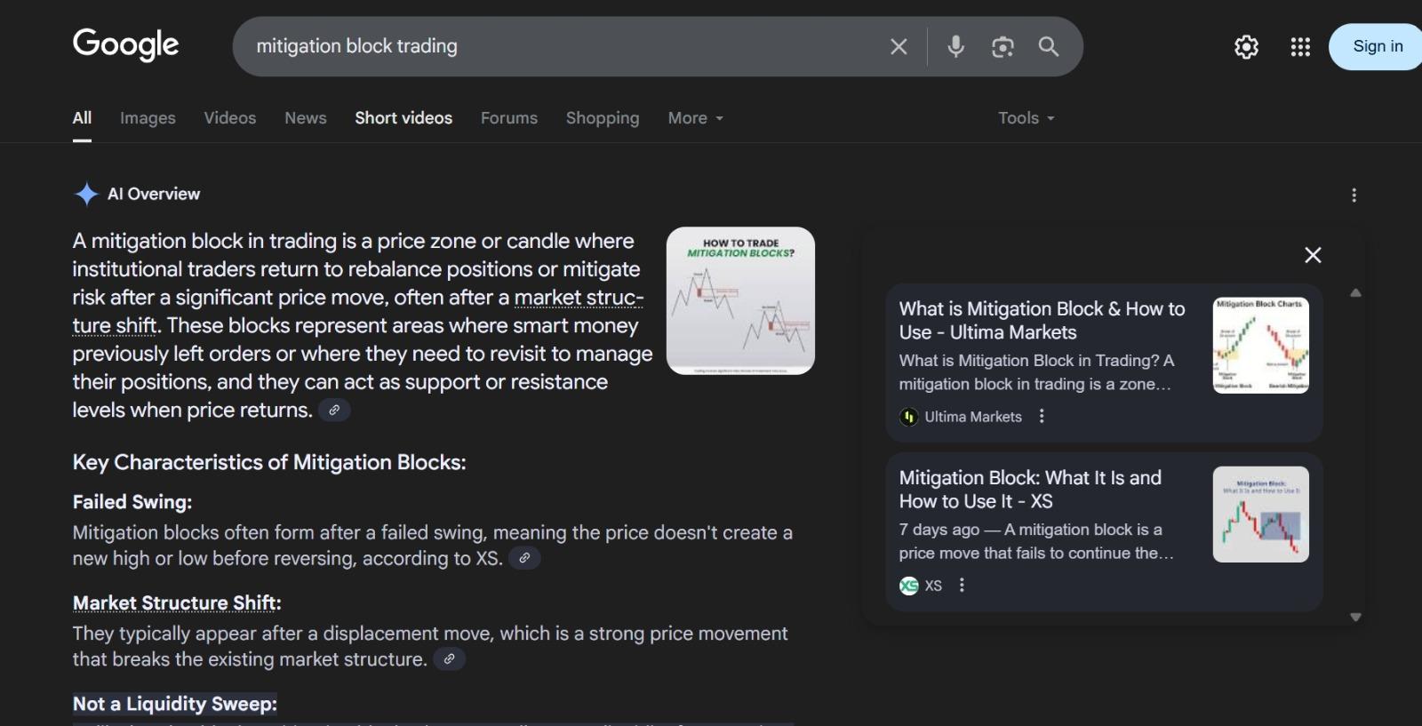The image size is (1422, 726).
Task: Start voice search with the microphone icon
Action: [955, 46]
